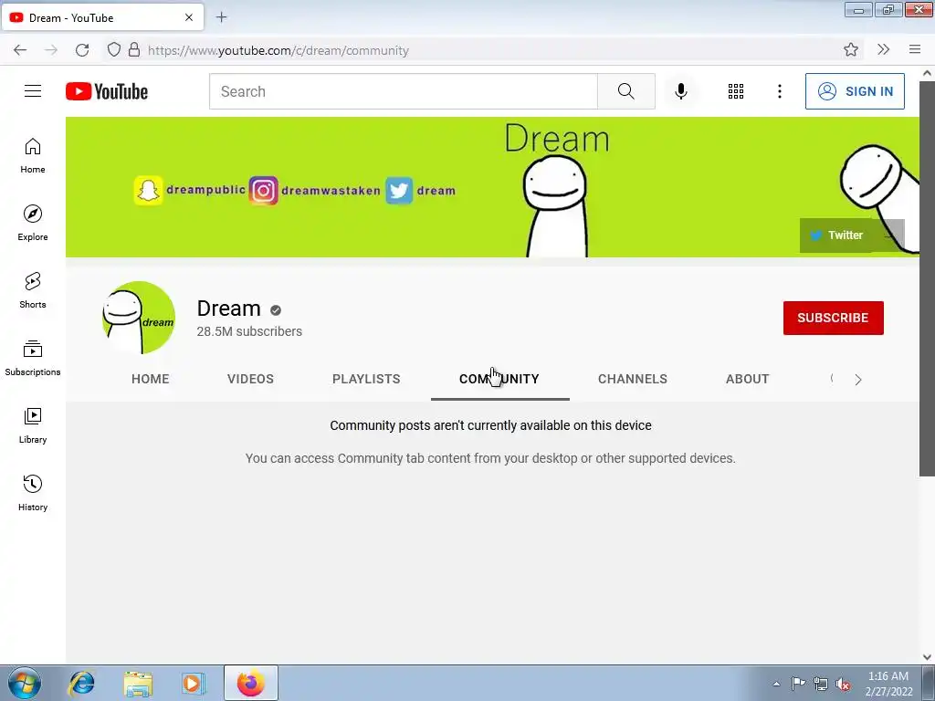Go to Home in sidebar
935x701 pixels.
point(33,156)
